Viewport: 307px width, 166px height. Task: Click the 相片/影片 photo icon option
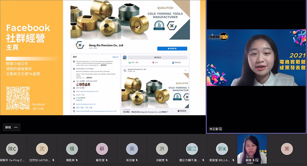130,62
